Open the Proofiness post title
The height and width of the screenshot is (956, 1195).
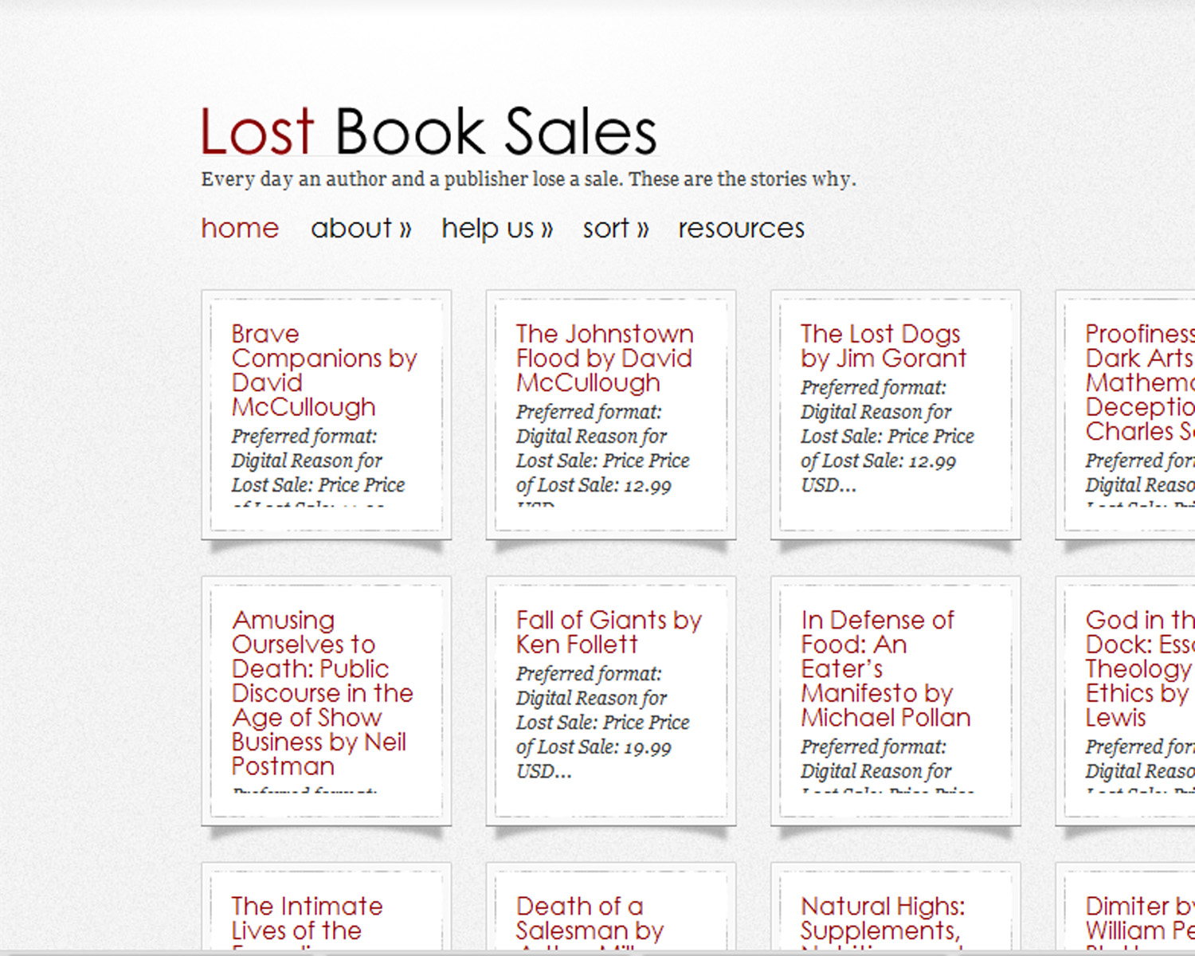1139,382
